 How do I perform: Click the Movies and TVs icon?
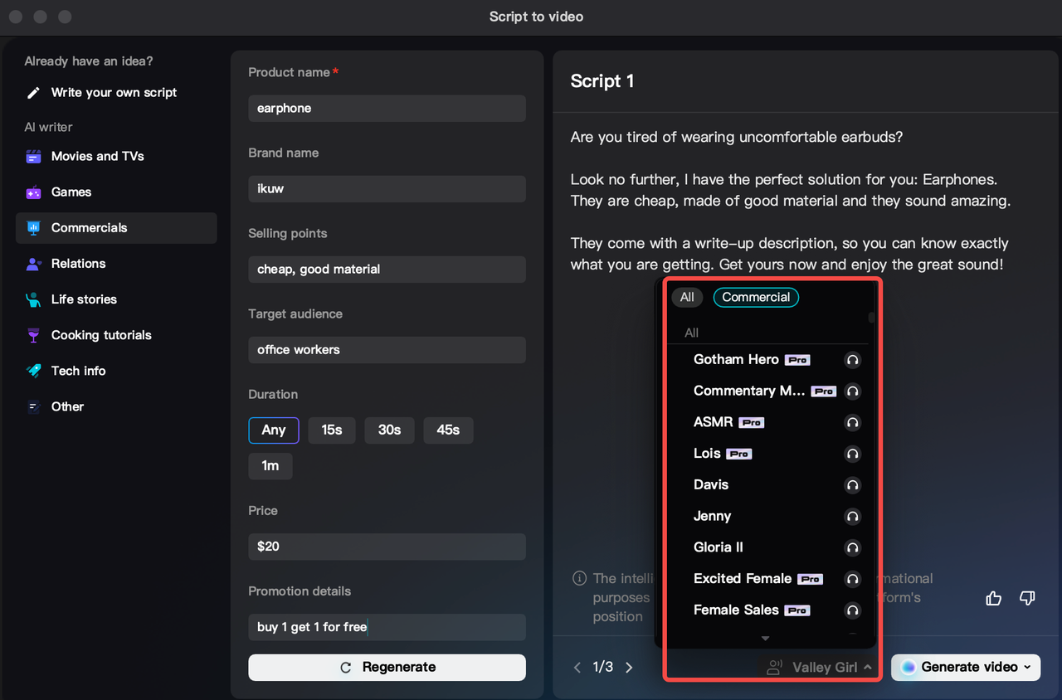33,157
